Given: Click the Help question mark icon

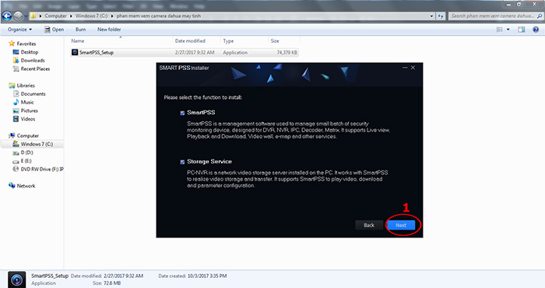Looking at the screenshot, I should (536, 30).
